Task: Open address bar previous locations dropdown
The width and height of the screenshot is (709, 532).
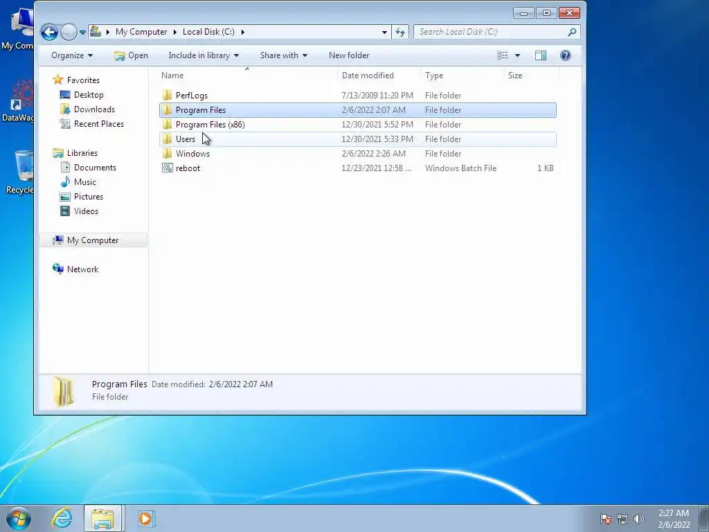Action: (384, 32)
